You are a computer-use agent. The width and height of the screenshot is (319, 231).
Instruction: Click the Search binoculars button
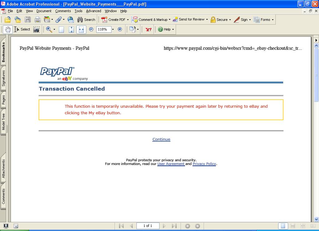point(86,20)
